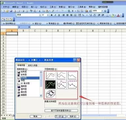Click the fx insert function button
Image resolution: width=126 pixels, height=120 pixels.
pyautogui.click(x=29, y=27)
